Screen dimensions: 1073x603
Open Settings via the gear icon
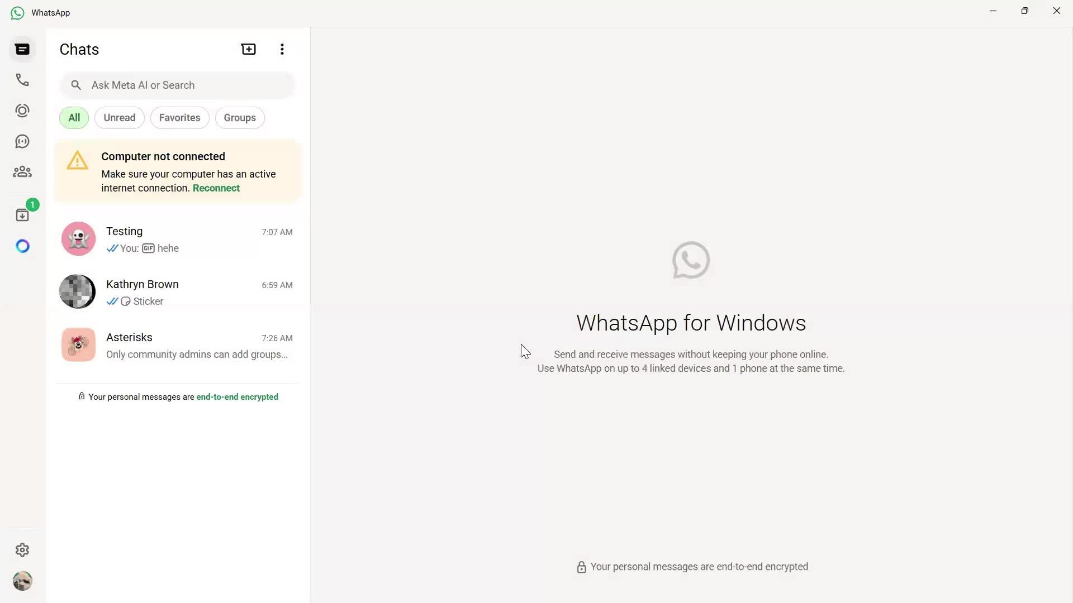coord(22,550)
